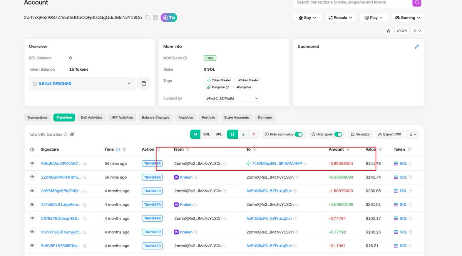Expand the 0.8414 DEVCHAD token dropdown
Image resolution: width=462 pixels, height=256 pixels.
82,83
